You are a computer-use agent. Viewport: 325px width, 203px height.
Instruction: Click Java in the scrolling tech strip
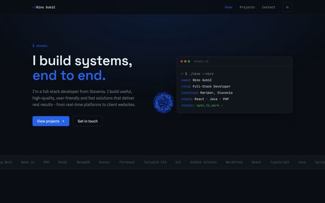coord(302,162)
